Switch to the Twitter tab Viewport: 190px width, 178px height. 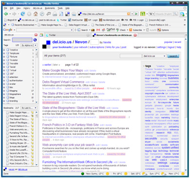point(67,35)
